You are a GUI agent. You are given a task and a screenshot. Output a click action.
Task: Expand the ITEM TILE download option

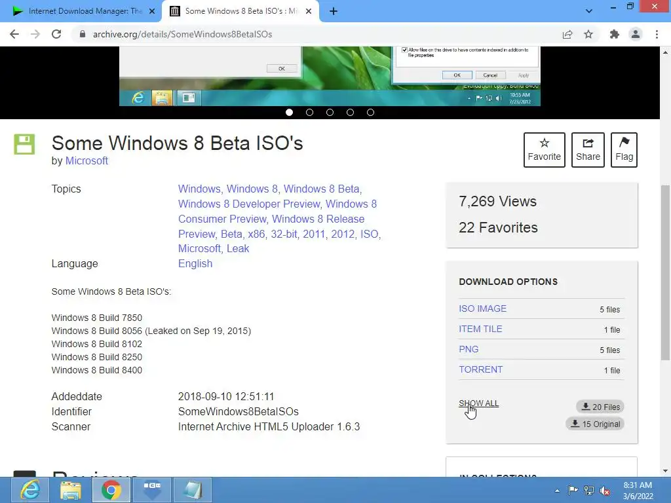480,329
